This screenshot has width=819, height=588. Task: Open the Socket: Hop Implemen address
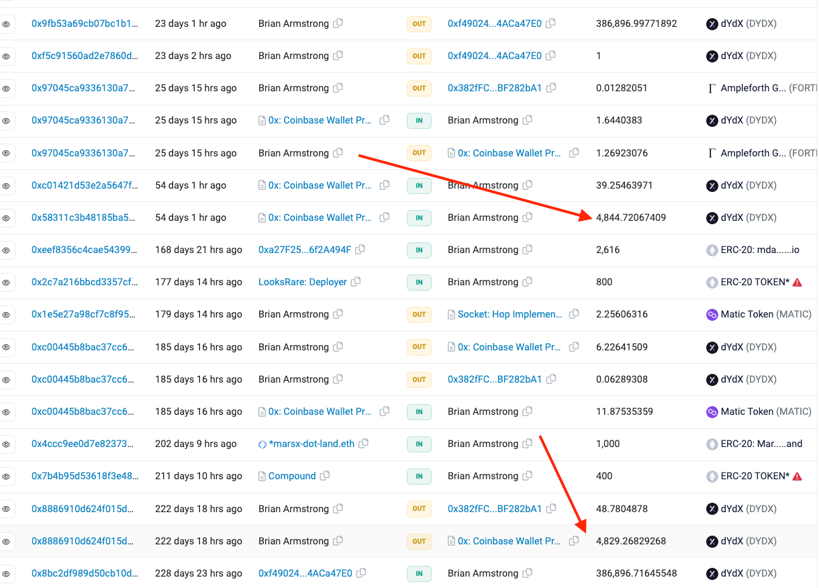pyautogui.click(x=510, y=314)
